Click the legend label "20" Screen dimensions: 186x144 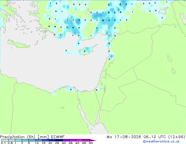50,143
